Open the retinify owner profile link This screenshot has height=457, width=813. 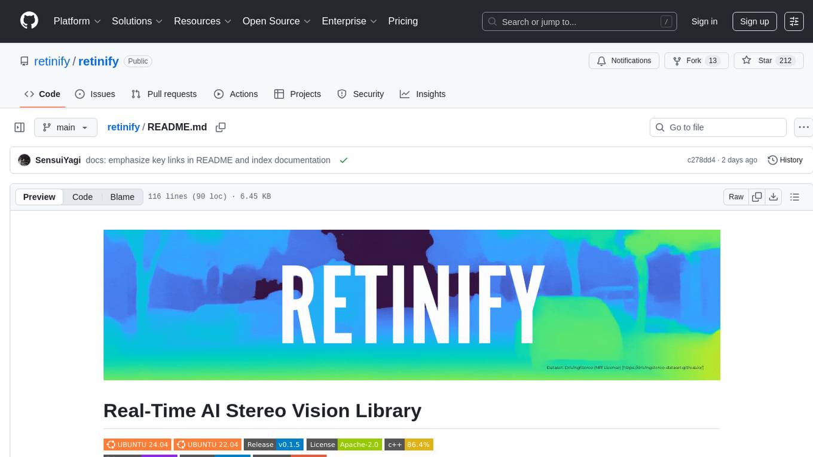(52, 61)
